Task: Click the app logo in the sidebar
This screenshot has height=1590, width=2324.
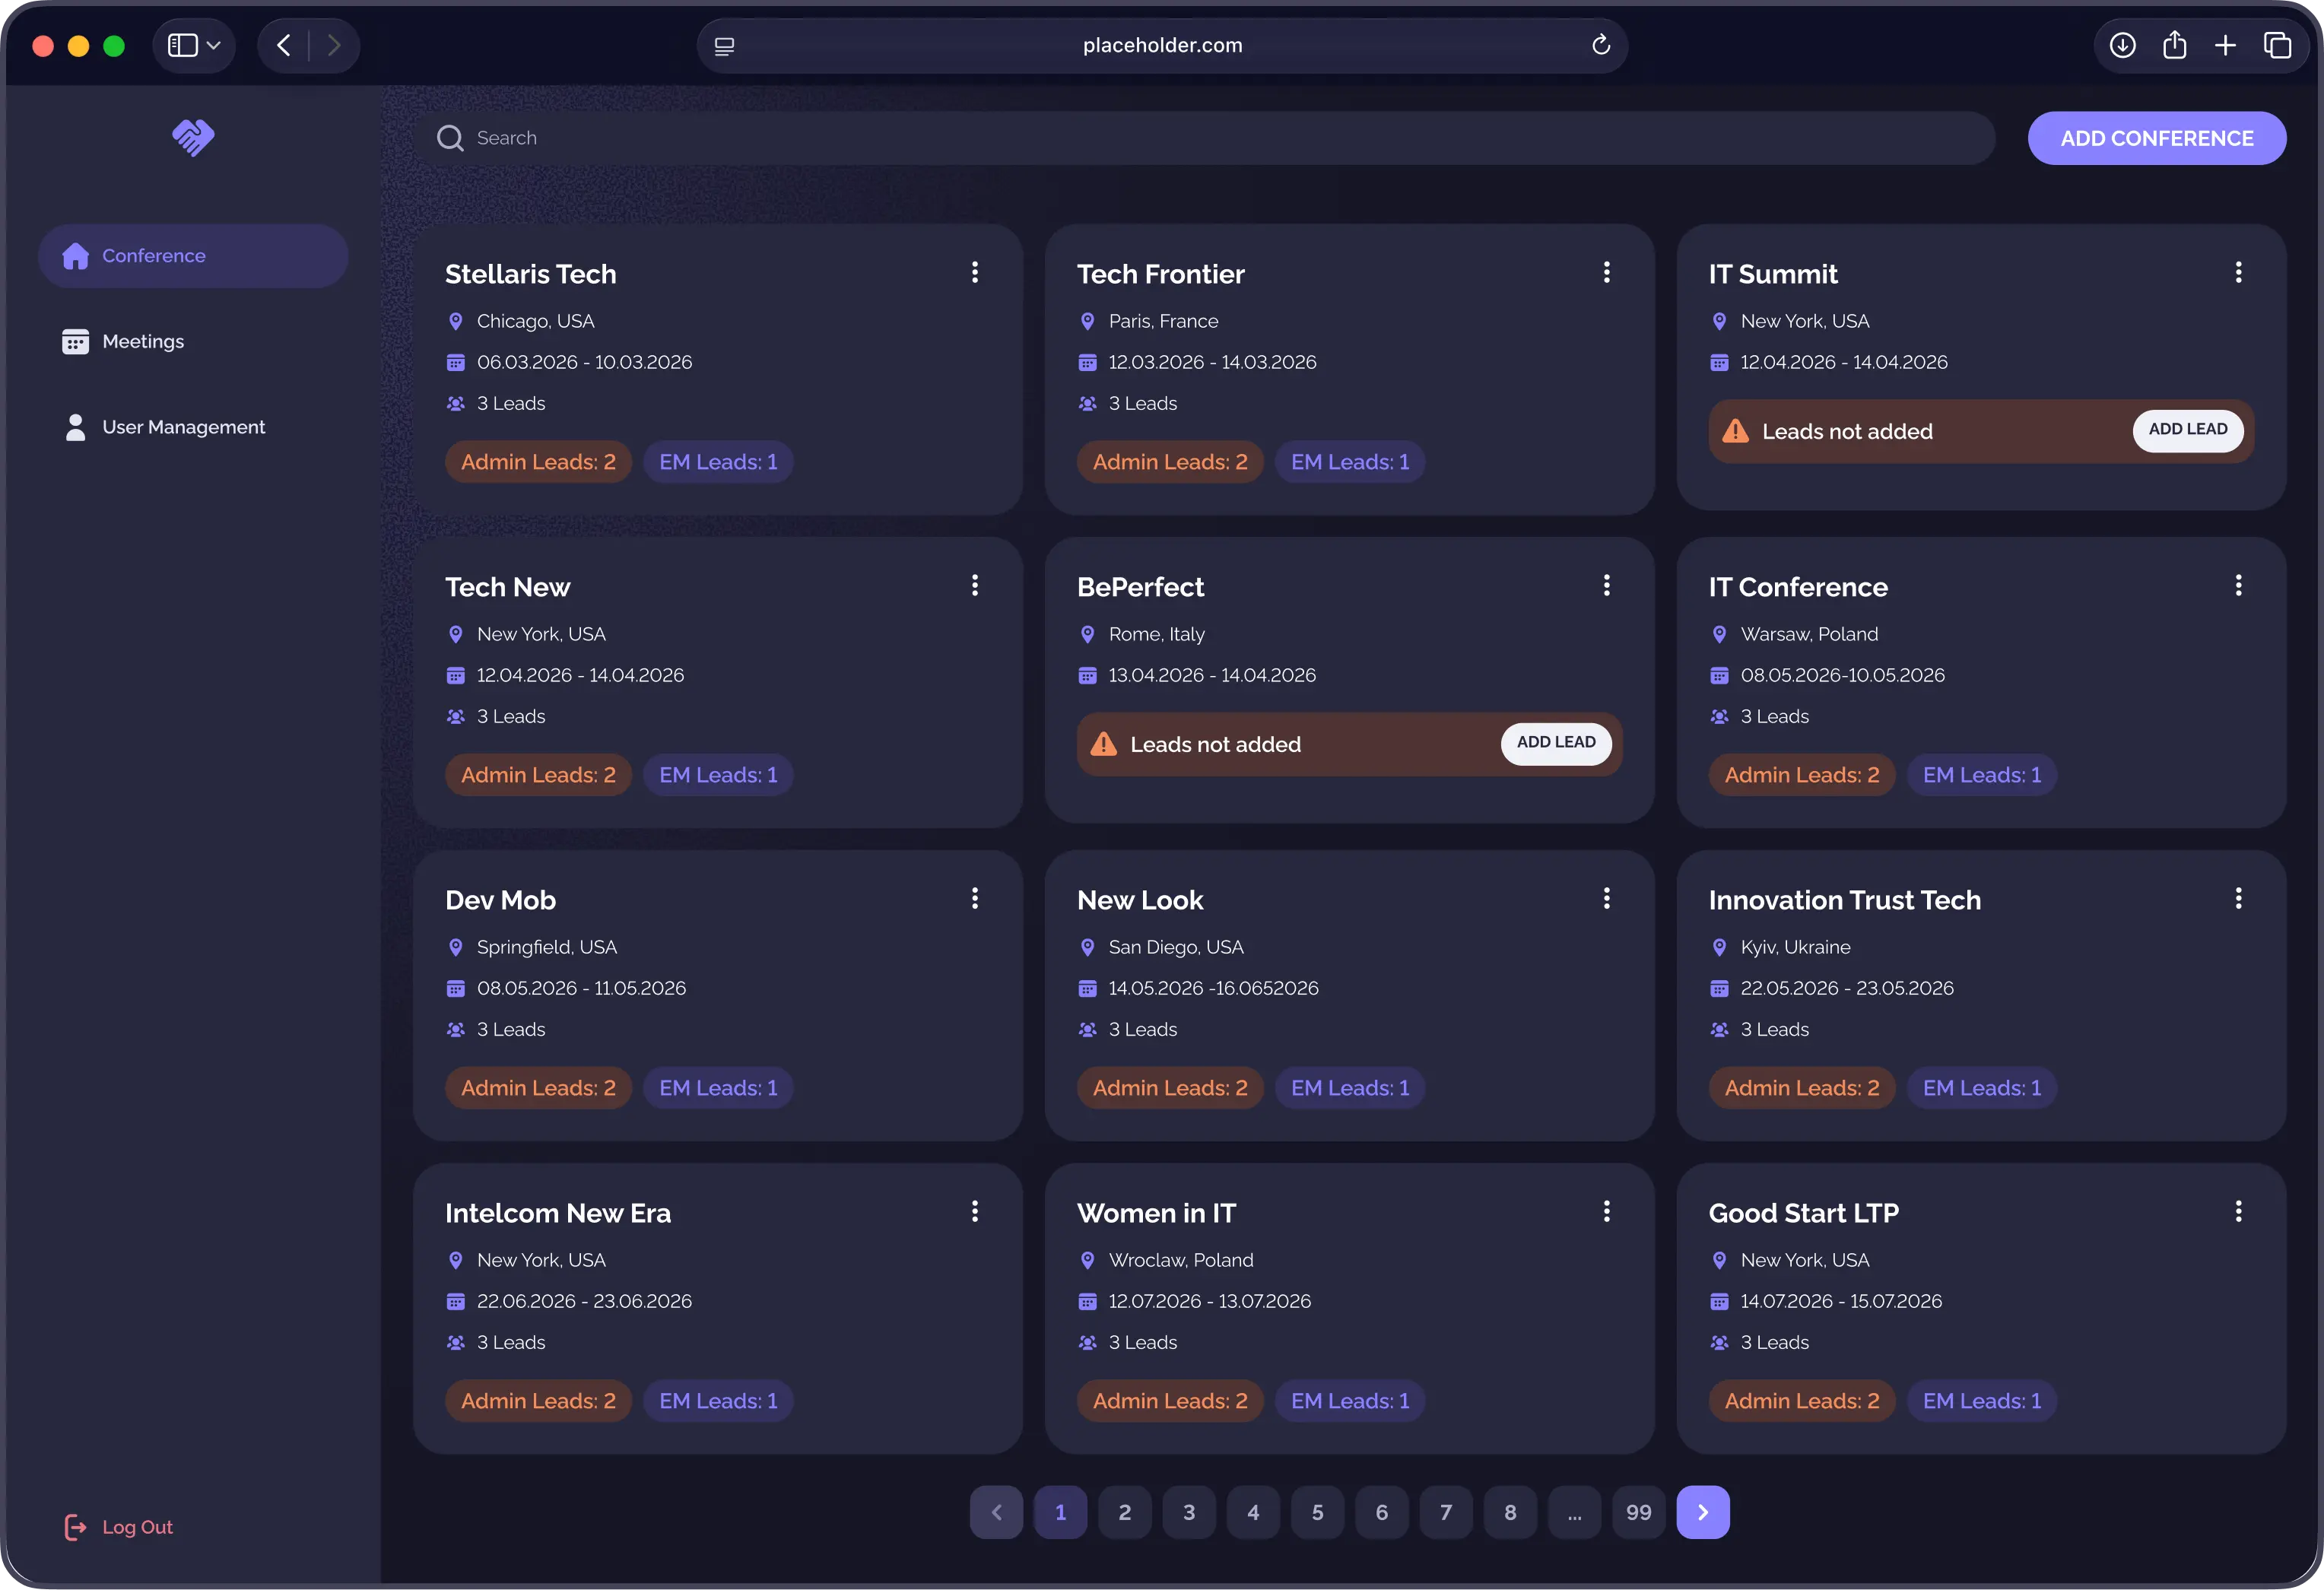Action: (x=193, y=138)
